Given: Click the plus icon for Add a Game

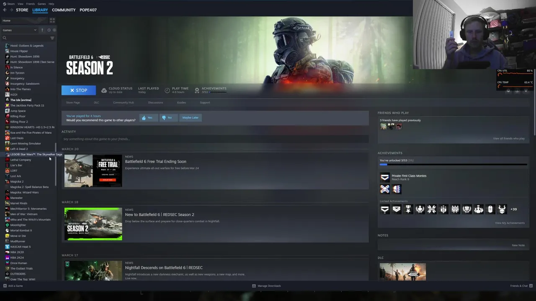Looking at the screenshot, I should [5, 286].
